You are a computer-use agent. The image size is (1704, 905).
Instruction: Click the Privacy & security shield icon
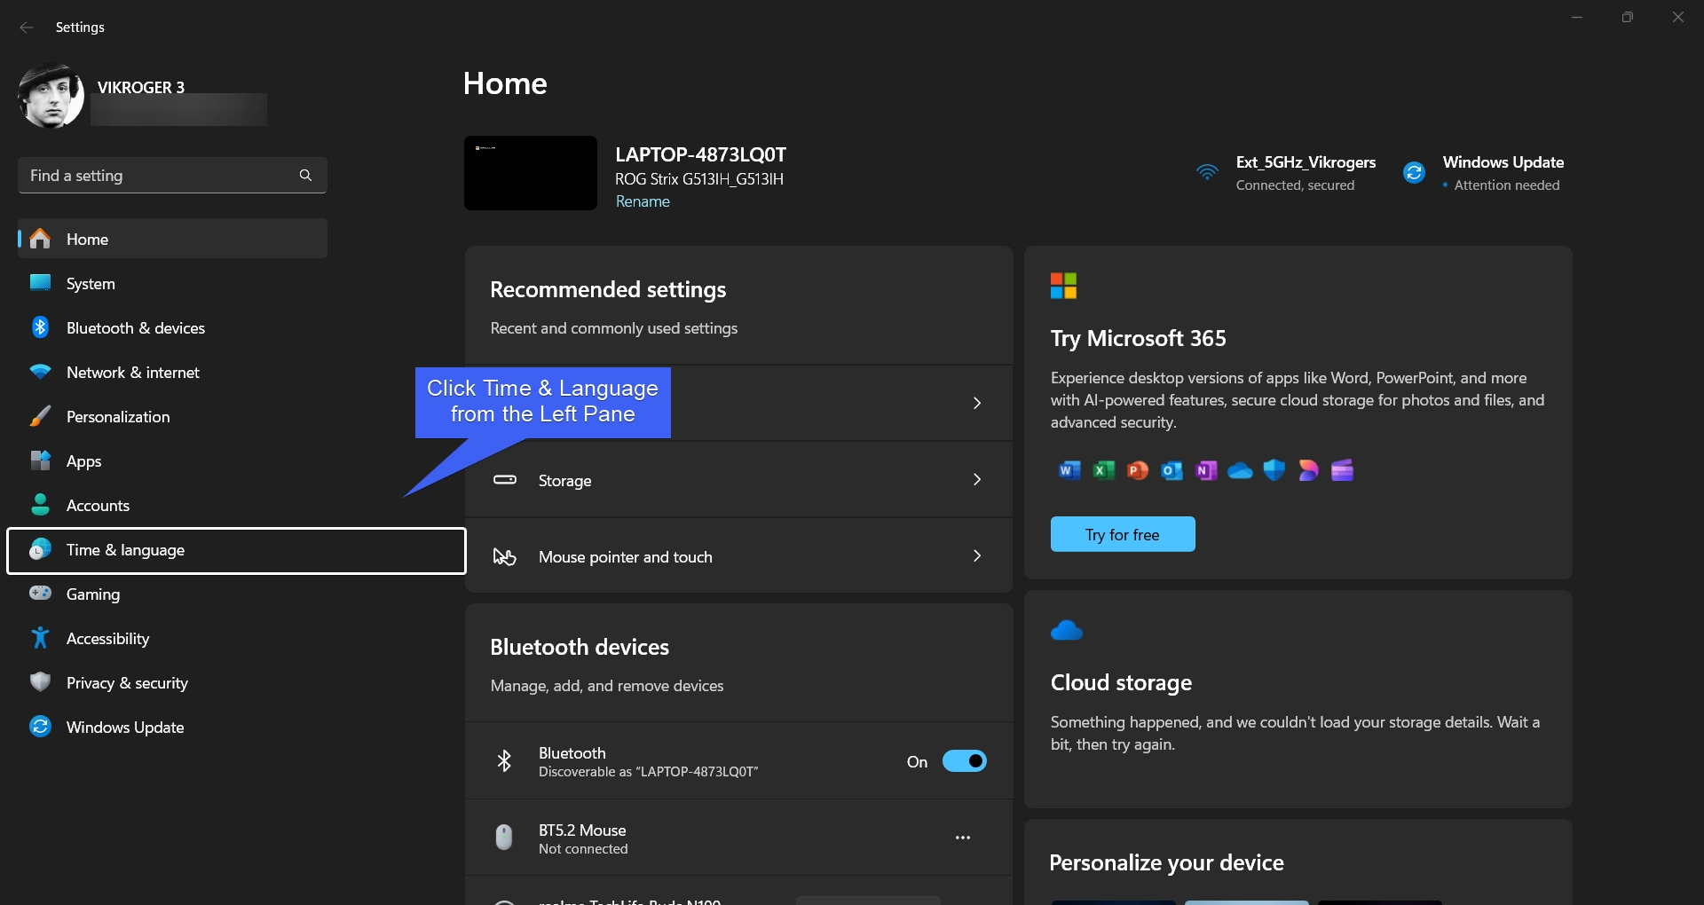click(x=40, y=682)
